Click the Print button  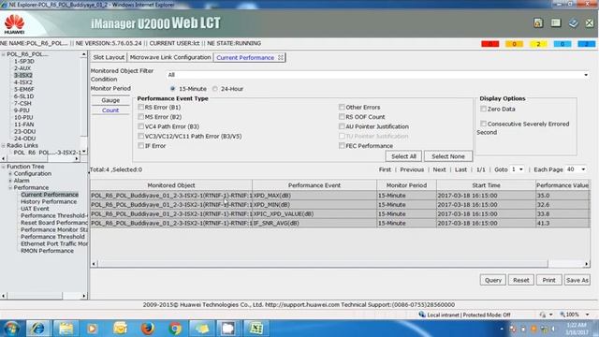[x=549, y=280]
